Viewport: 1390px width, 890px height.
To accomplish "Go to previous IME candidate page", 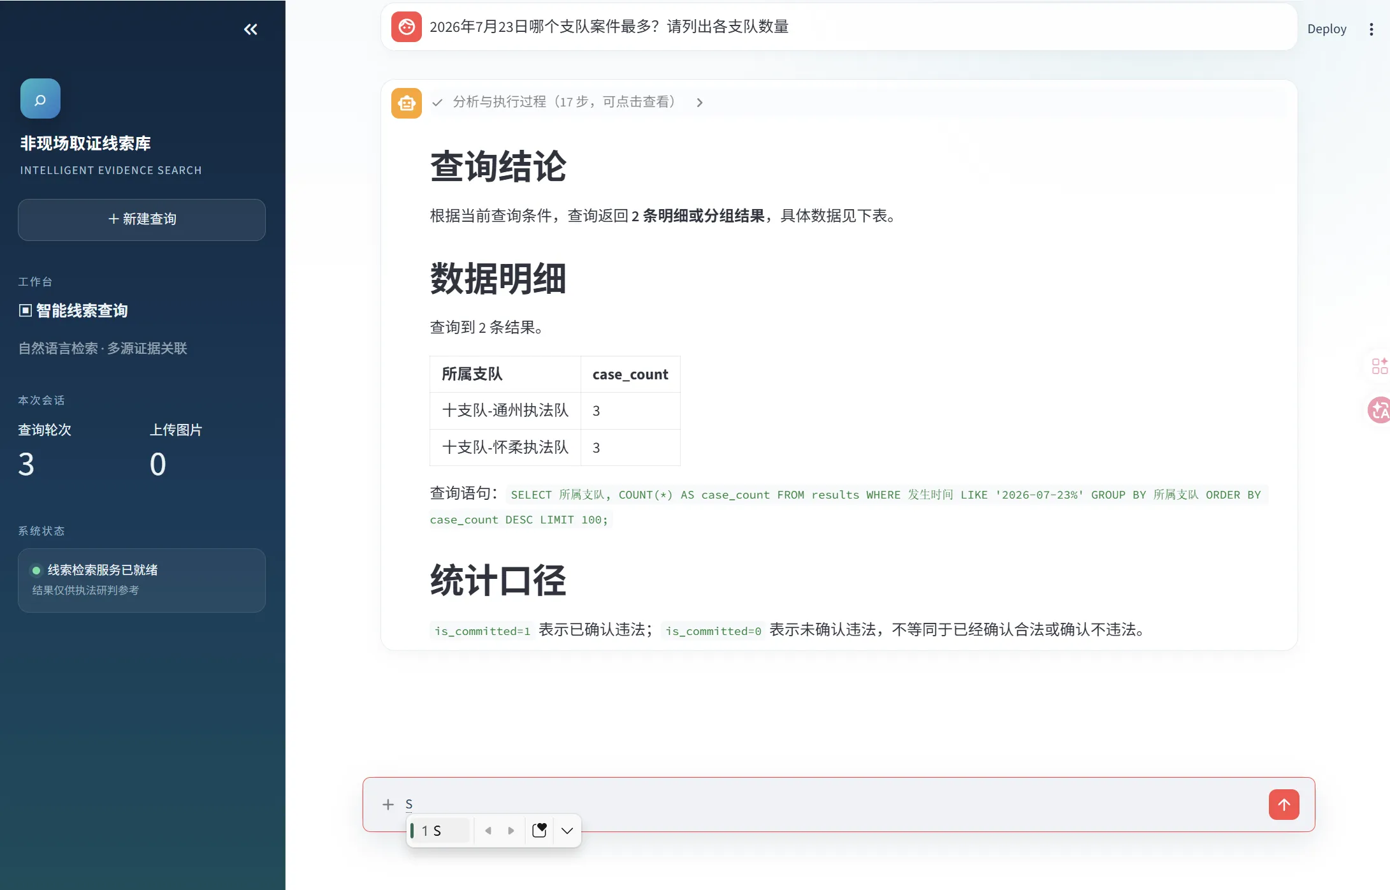I will click(x=488, y=831).
